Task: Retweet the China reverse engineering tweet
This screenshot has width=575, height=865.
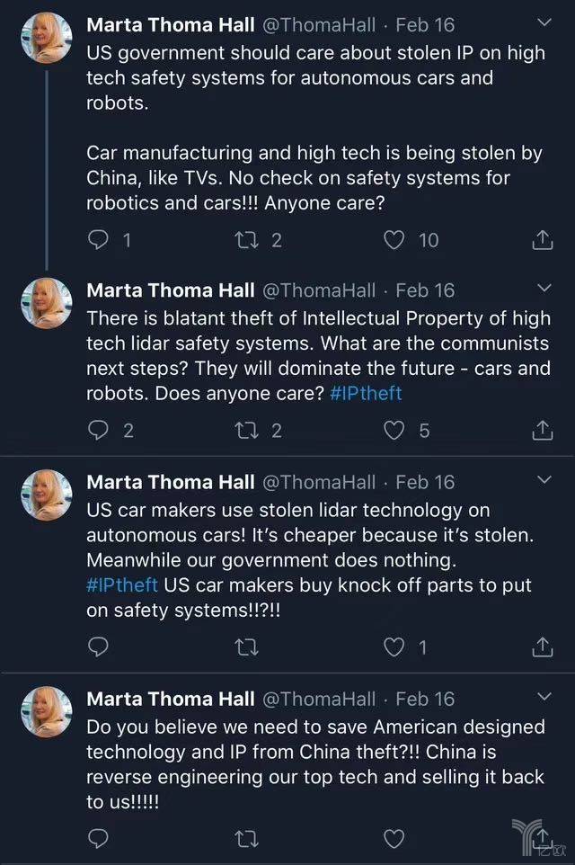Action: pos(245,839)
